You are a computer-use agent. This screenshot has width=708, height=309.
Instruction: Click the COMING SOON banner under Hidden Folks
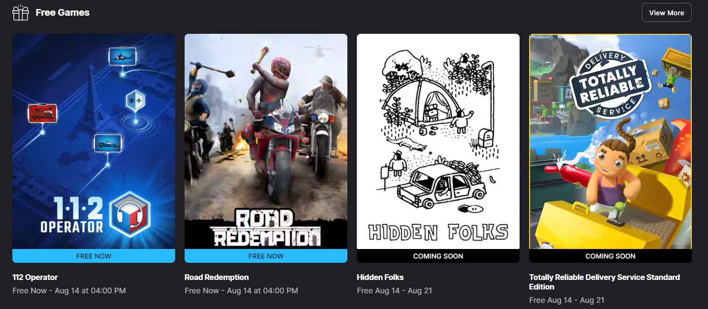click(438, 256)
